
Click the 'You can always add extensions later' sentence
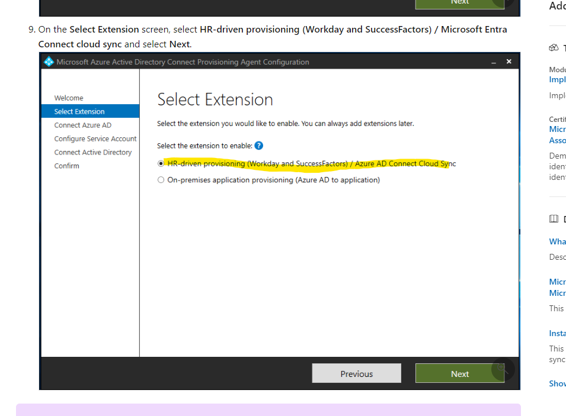click(357, 123)
